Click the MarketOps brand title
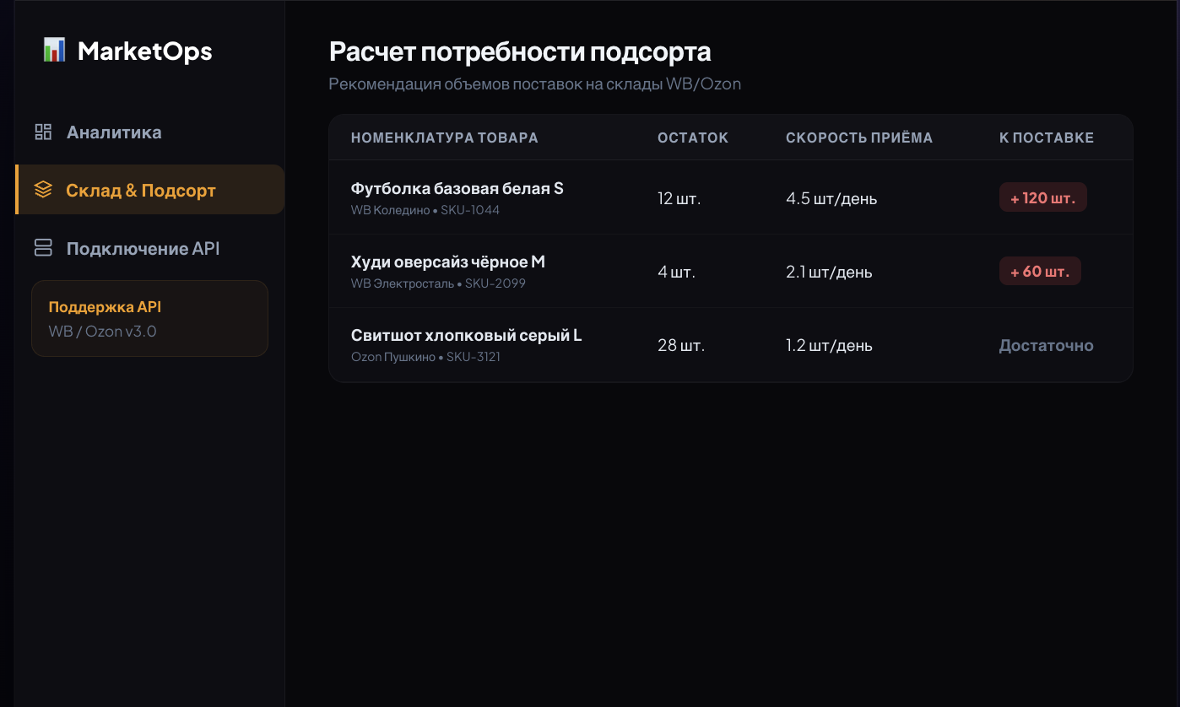 coord(144,51)
